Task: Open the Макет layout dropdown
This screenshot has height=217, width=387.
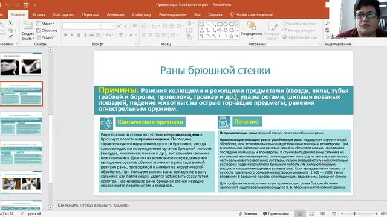Action: [x=45, y=24]
